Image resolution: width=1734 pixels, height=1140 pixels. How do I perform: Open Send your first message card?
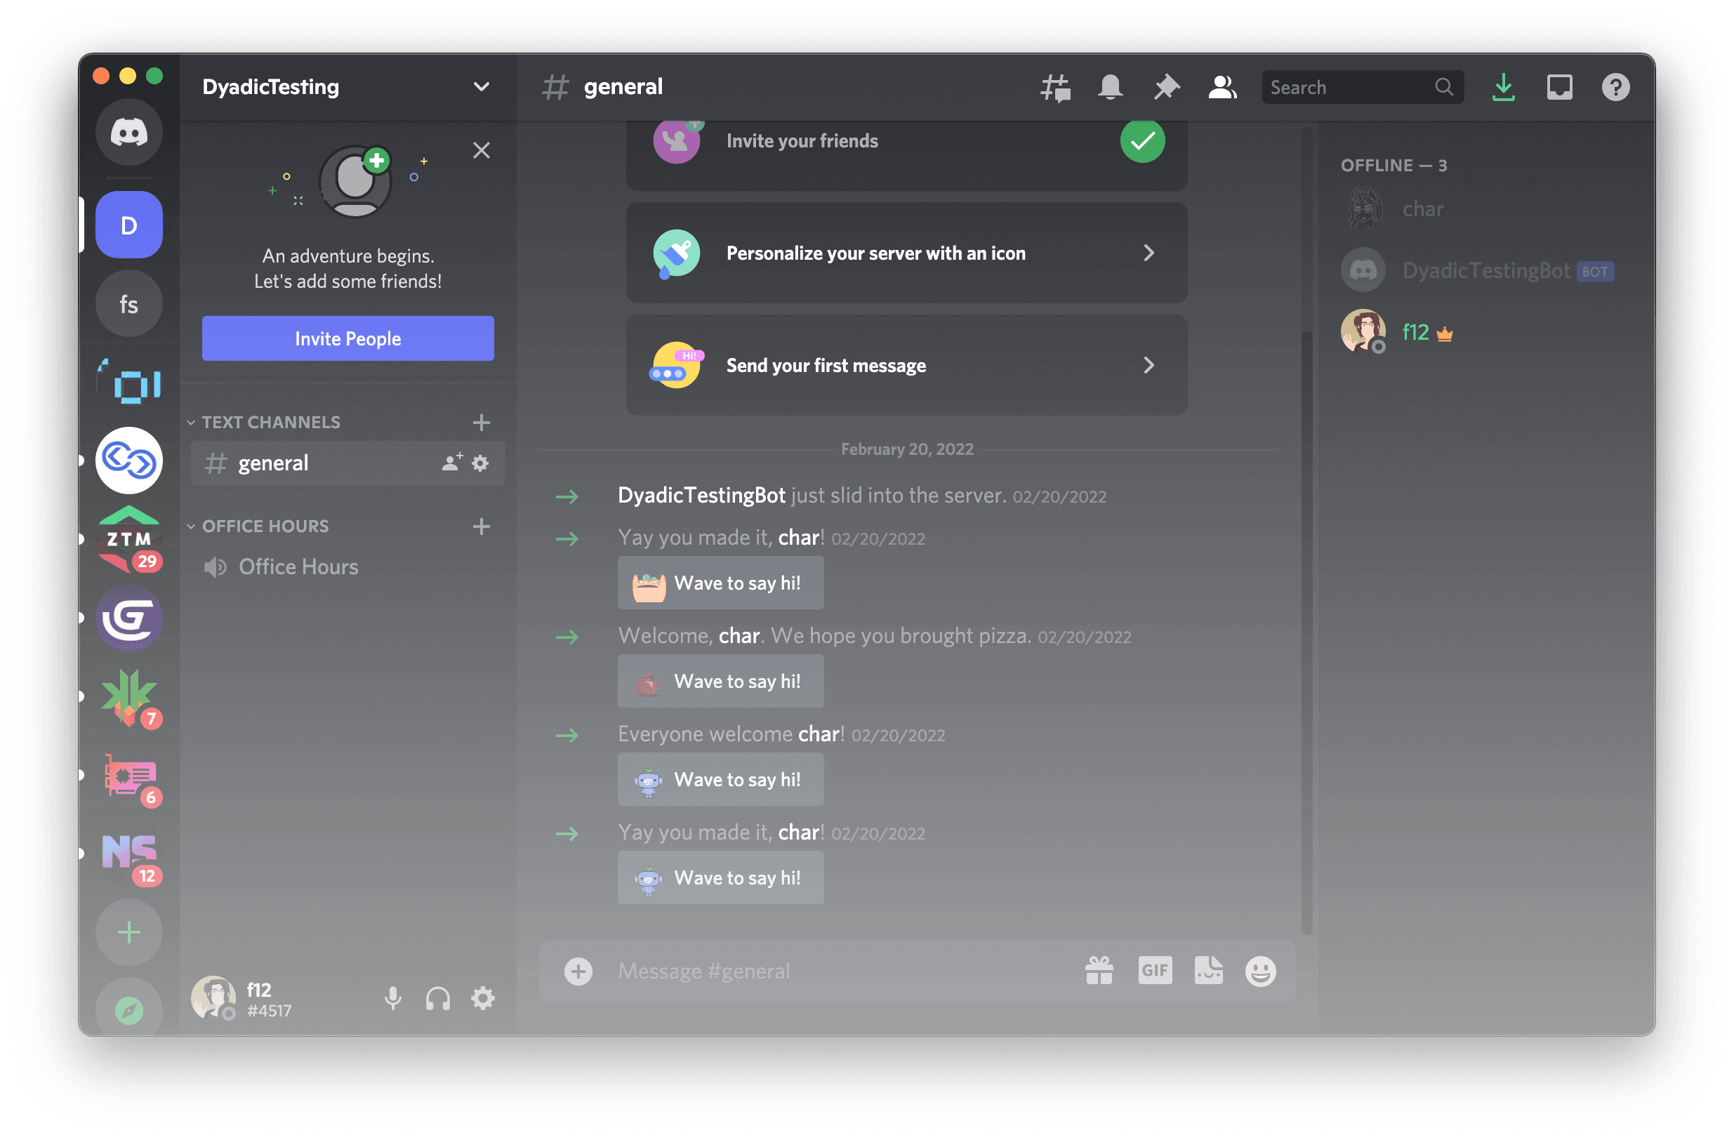(x=907, y=366)
